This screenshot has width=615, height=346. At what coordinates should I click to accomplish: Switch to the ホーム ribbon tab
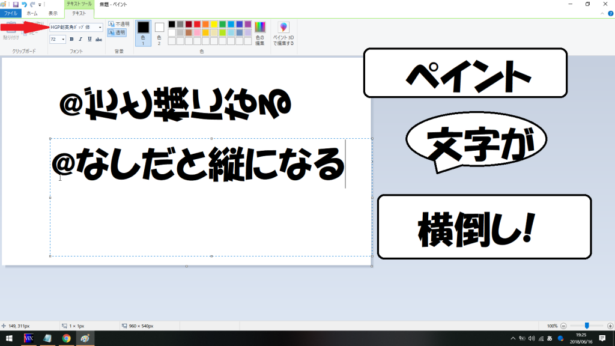[32, 13]
